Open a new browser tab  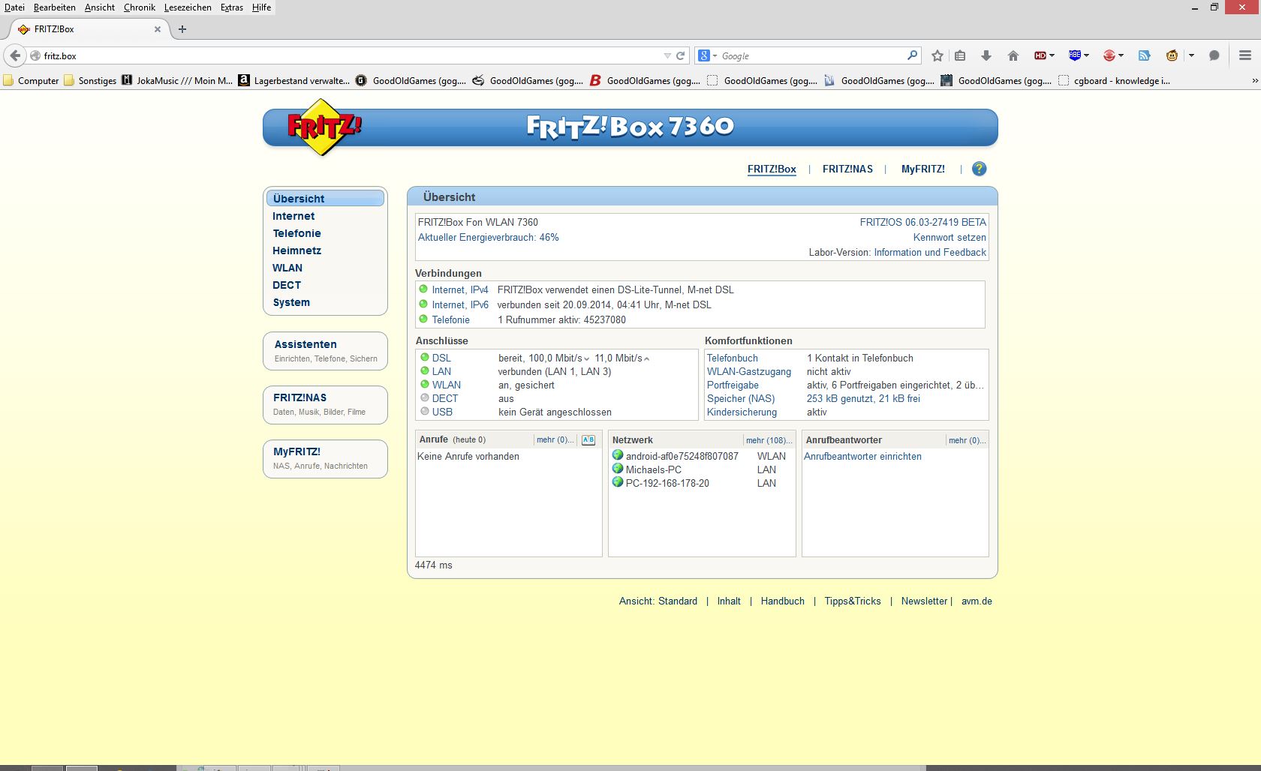182,29
